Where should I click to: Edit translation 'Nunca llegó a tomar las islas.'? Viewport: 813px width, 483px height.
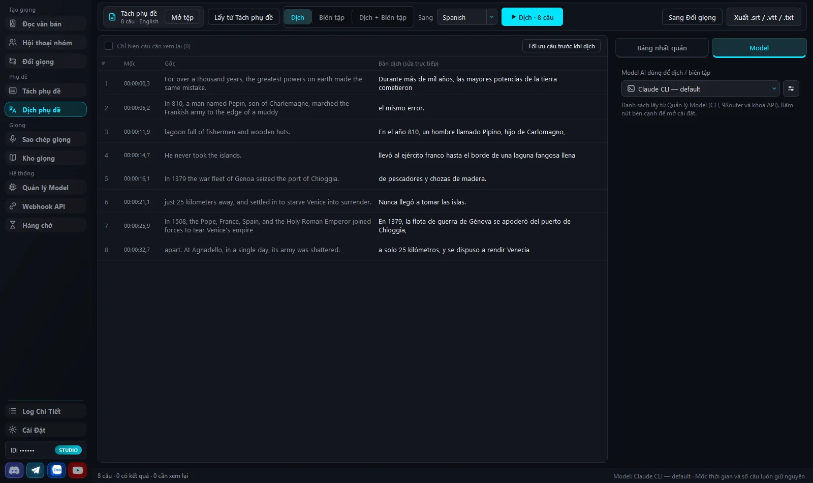[x=422, y=202]
